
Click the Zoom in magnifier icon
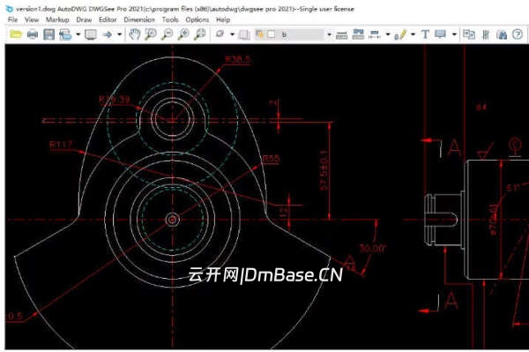pyautogui.click(x=184, y=34)
